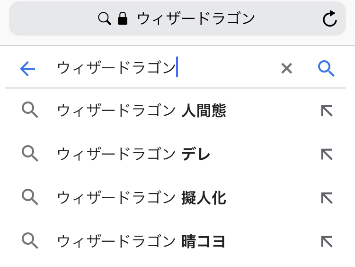Fill search with the 晴コヨ suggestion arrow

327,241
